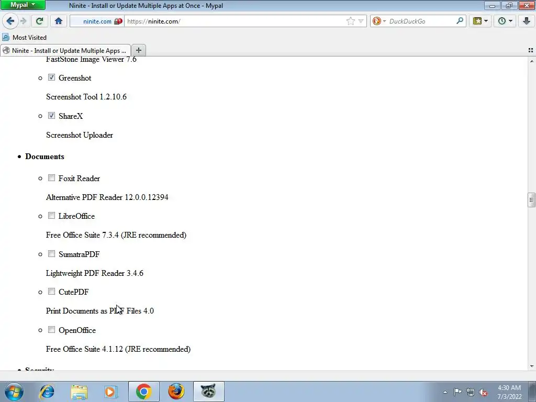
Task: Click the scrollbar up arrow
Action: click(532, 61)
